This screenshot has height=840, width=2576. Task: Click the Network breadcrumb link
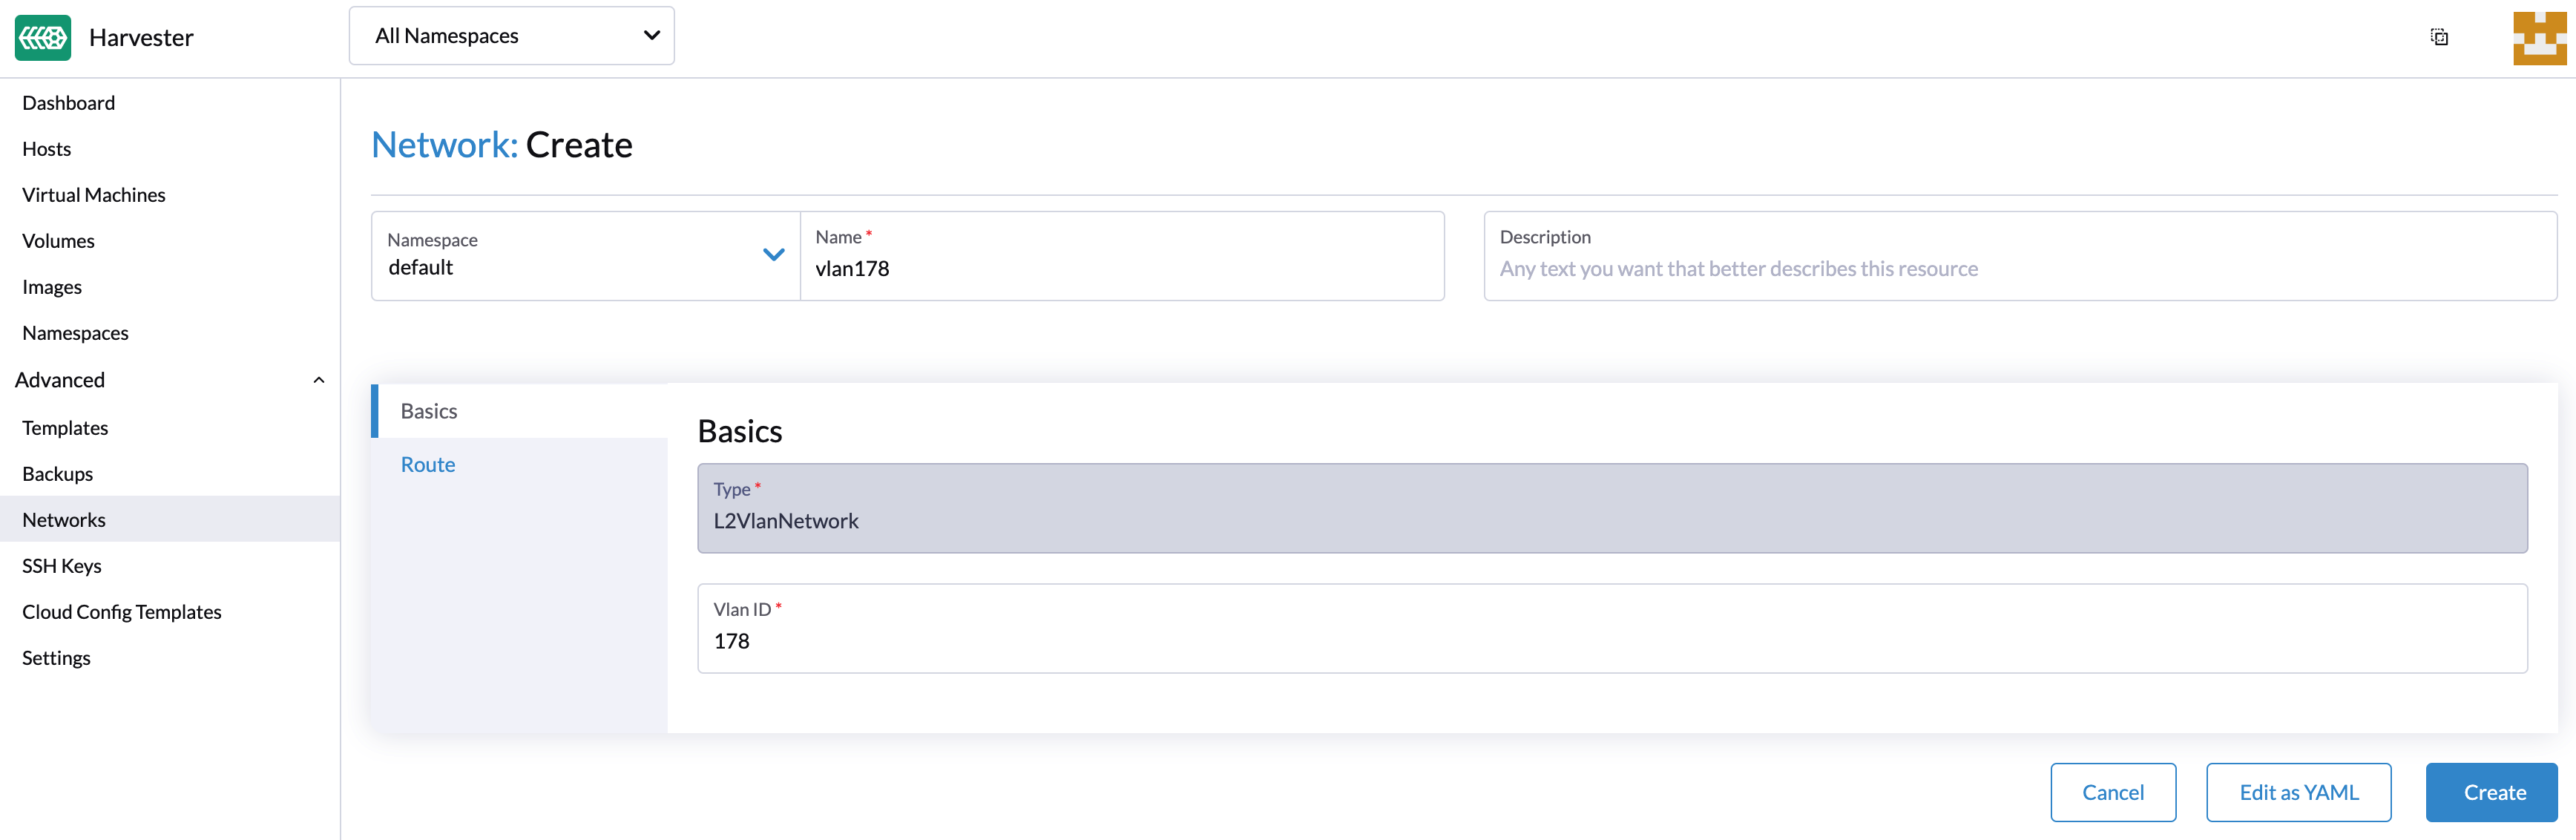(x=442, y=146)
